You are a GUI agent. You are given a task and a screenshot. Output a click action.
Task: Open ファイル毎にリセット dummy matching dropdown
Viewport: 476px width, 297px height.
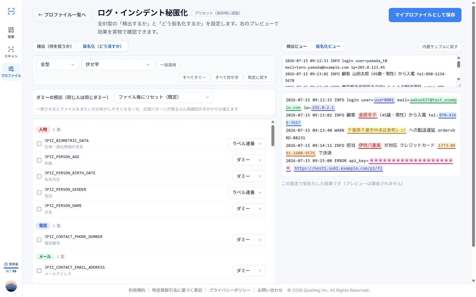click(164, 97)
